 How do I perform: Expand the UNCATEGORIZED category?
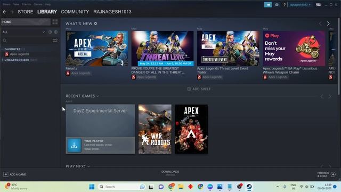[x=17, y=60]
